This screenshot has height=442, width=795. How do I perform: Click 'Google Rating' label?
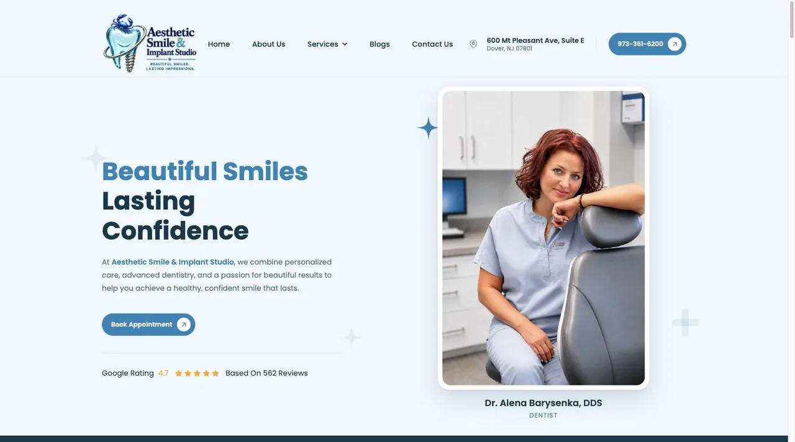(128, 373)
